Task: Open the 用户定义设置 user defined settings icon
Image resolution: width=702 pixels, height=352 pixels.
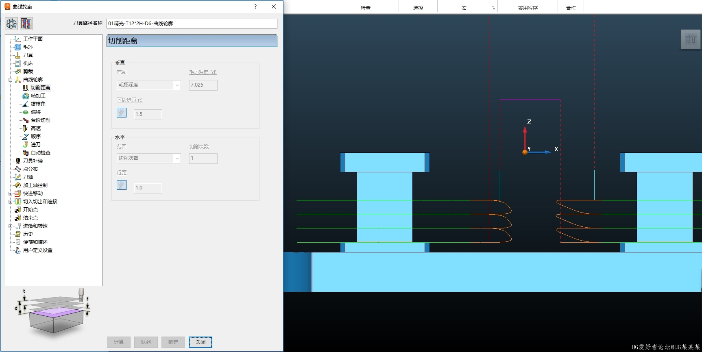Action: (18, 250)
